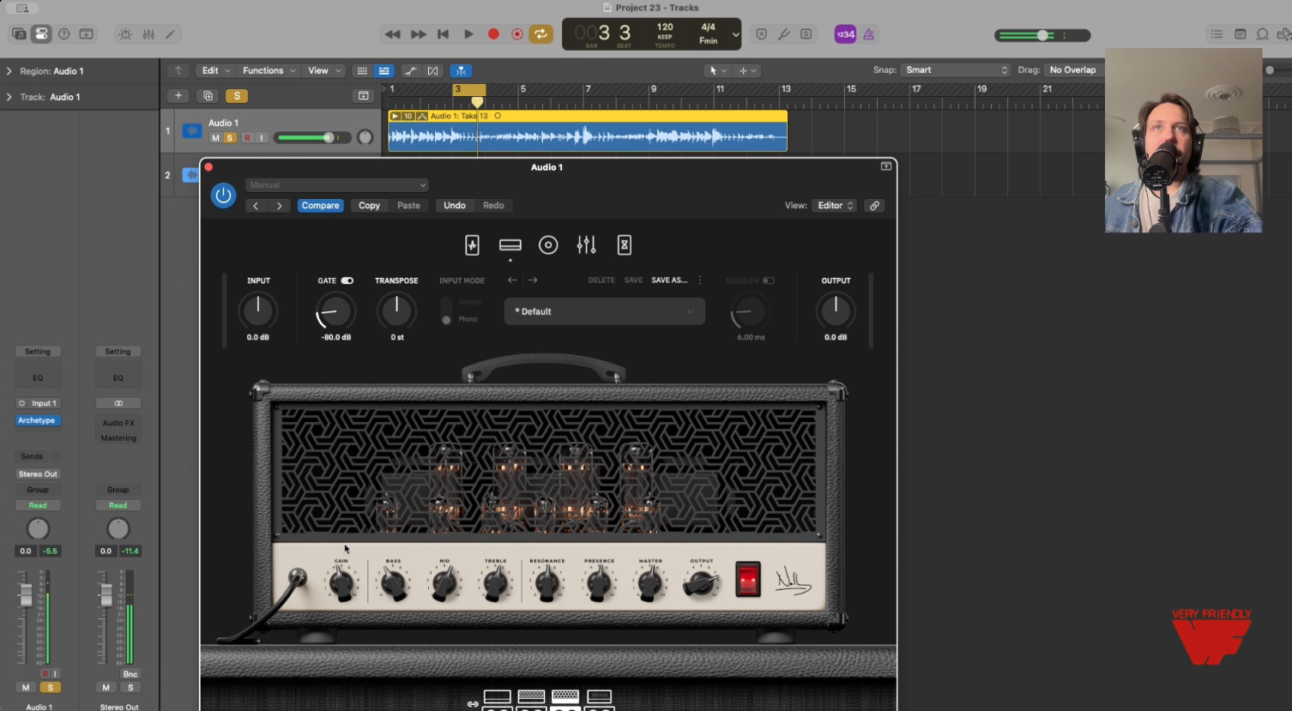This screenshot has width=1292, height=711.
Task: Open the pointer tool selection menu
Action: pyautogui.click(x=716, y=71)
